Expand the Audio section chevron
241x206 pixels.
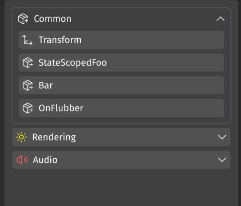click(x=222, y=160)
